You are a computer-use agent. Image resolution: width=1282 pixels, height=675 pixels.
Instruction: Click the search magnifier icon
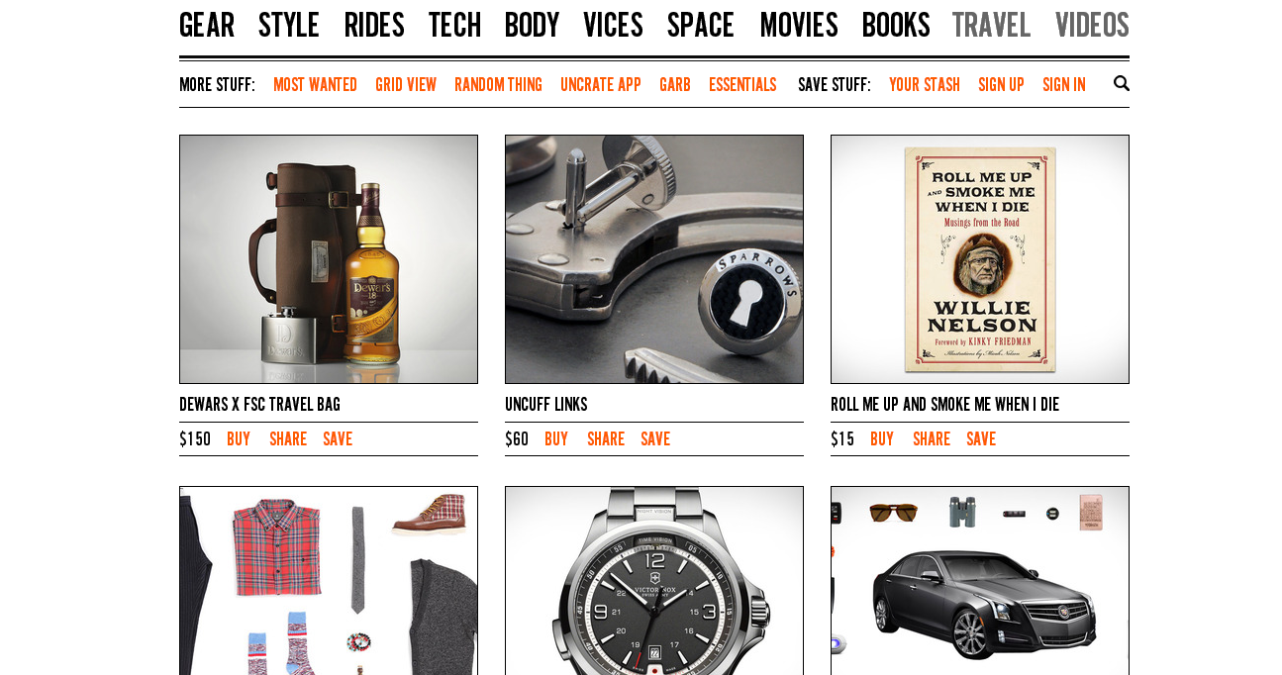(1122, 83)
